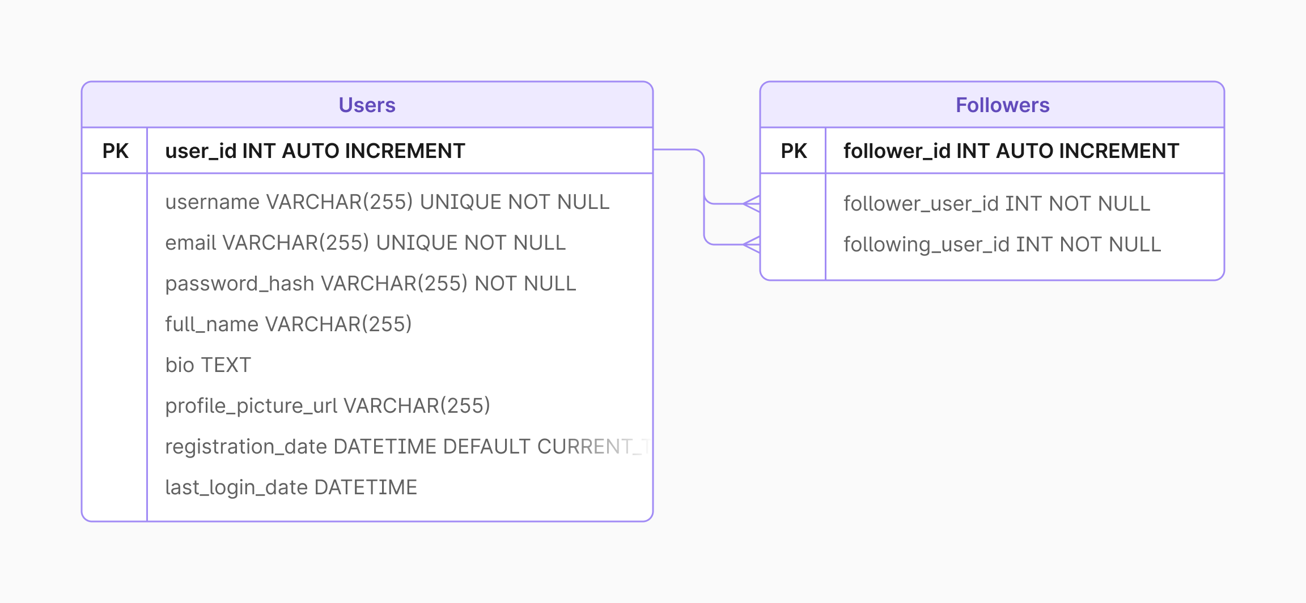This screenshot has width=1306, height=603.
Task: Click the full_name VARCHAR(255) attribute
Action: (x=288, y=324)
